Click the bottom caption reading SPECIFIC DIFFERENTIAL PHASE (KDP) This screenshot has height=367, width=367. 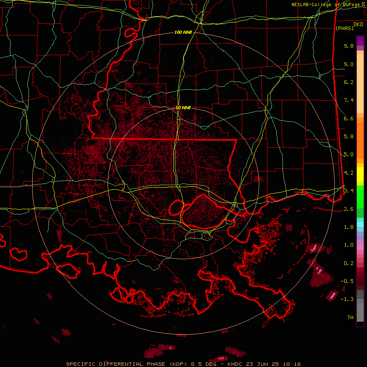tap(127, 364)
